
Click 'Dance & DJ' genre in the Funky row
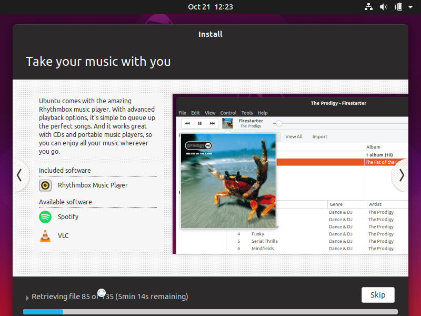tap(340, 234)
